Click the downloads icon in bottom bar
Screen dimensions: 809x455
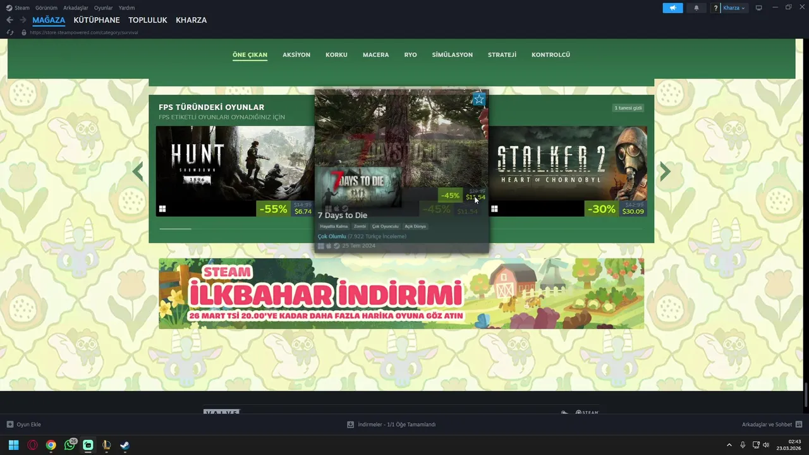(x=350, y=425)
